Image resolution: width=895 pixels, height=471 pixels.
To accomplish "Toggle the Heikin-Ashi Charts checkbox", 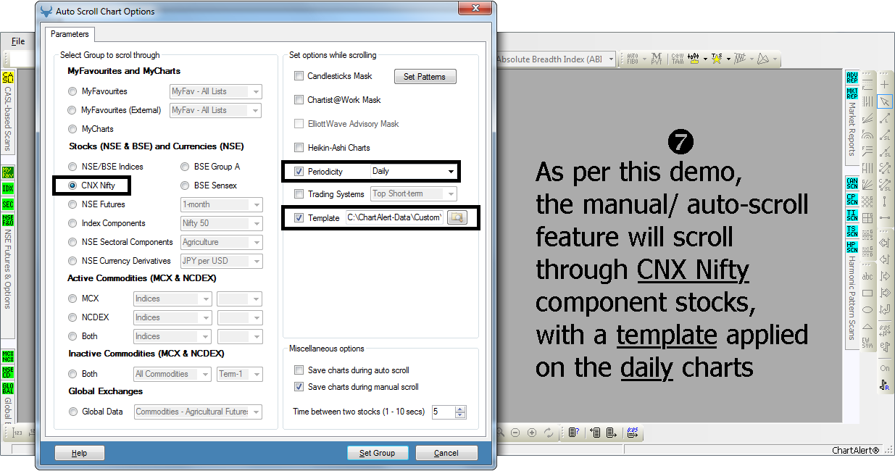I will coord(299,147).
